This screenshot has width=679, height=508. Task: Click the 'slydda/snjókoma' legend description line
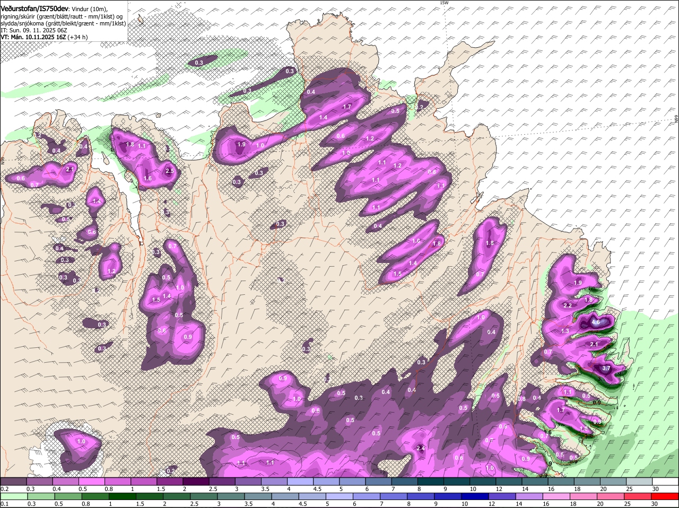tap(63, 23)
